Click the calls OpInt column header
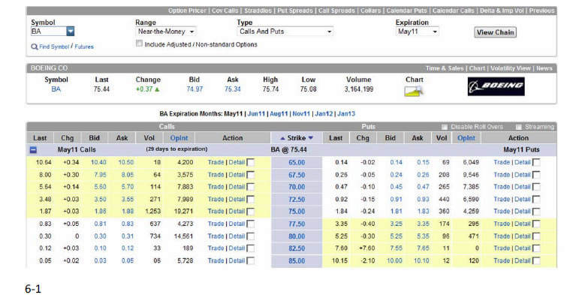The height and width of the screenshot is (307, 576). 179,138
